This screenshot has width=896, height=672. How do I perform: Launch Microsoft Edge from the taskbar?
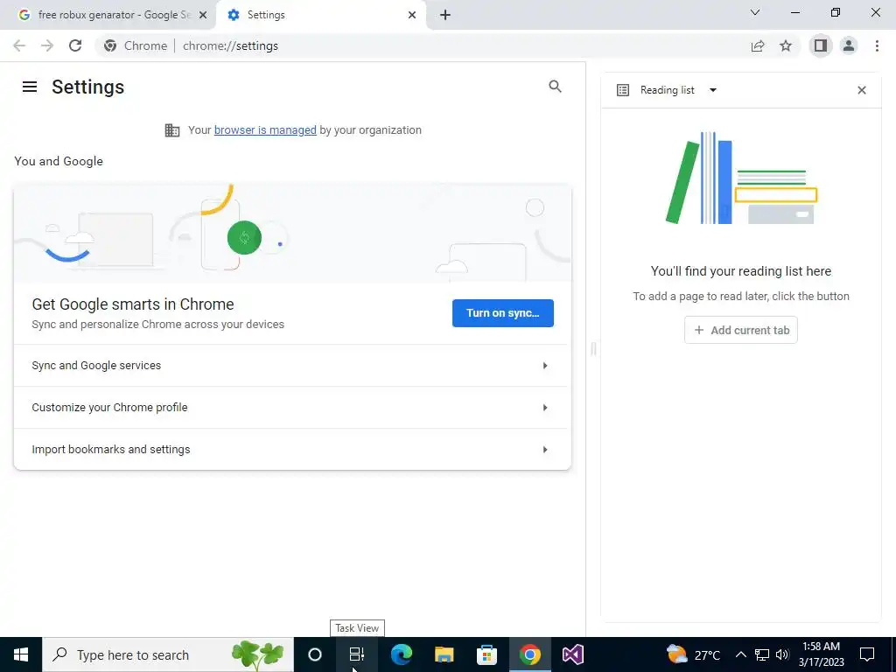(x=401, y=654)
